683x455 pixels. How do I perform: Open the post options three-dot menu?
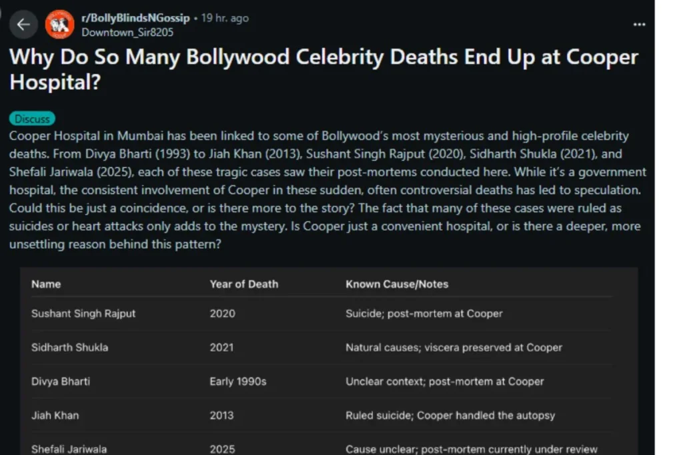click(639, 25)
